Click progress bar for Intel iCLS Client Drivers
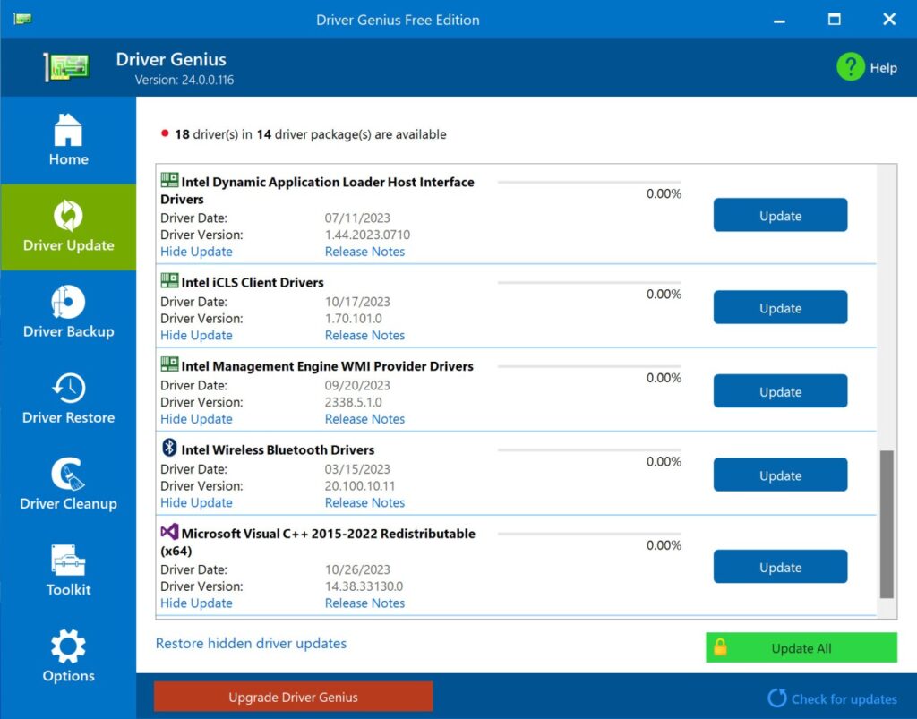This screenshot has height=719, width=917. click(x=589, y=282)
